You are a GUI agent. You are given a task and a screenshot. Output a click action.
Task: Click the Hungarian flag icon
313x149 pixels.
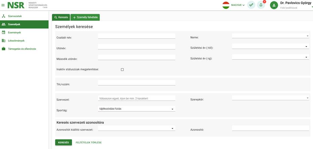[x=226, y=5]
